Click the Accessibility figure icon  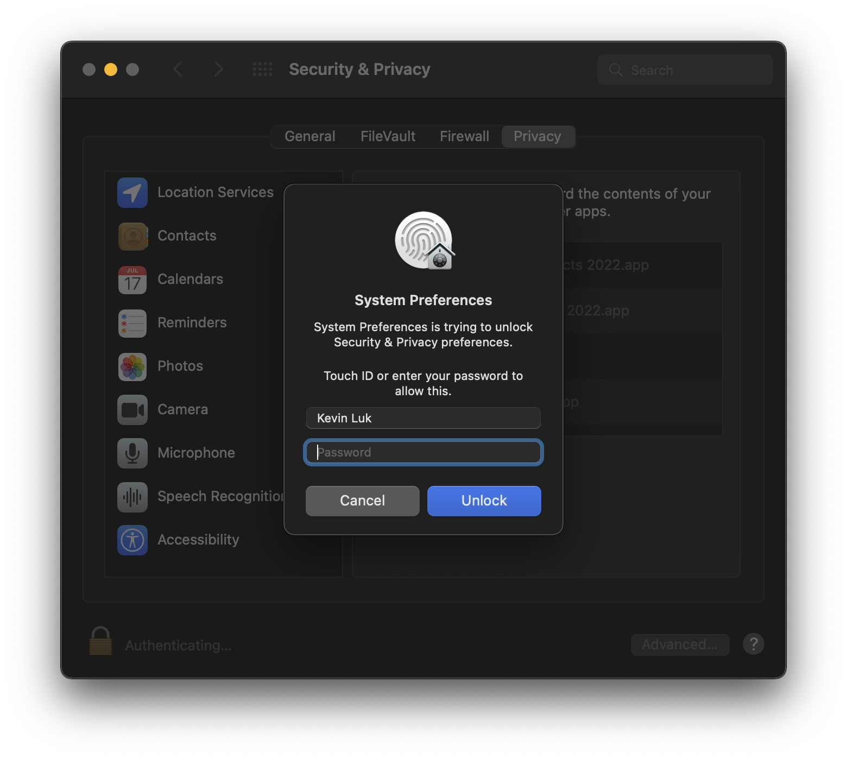click(x=132, y=540)
